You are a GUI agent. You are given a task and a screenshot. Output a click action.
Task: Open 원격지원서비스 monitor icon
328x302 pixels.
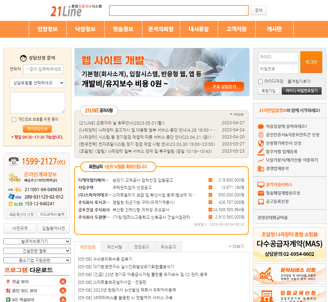coord(261,184)
